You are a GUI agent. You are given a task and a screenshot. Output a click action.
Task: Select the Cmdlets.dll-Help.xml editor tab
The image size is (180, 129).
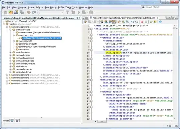(x=124, y=18)
